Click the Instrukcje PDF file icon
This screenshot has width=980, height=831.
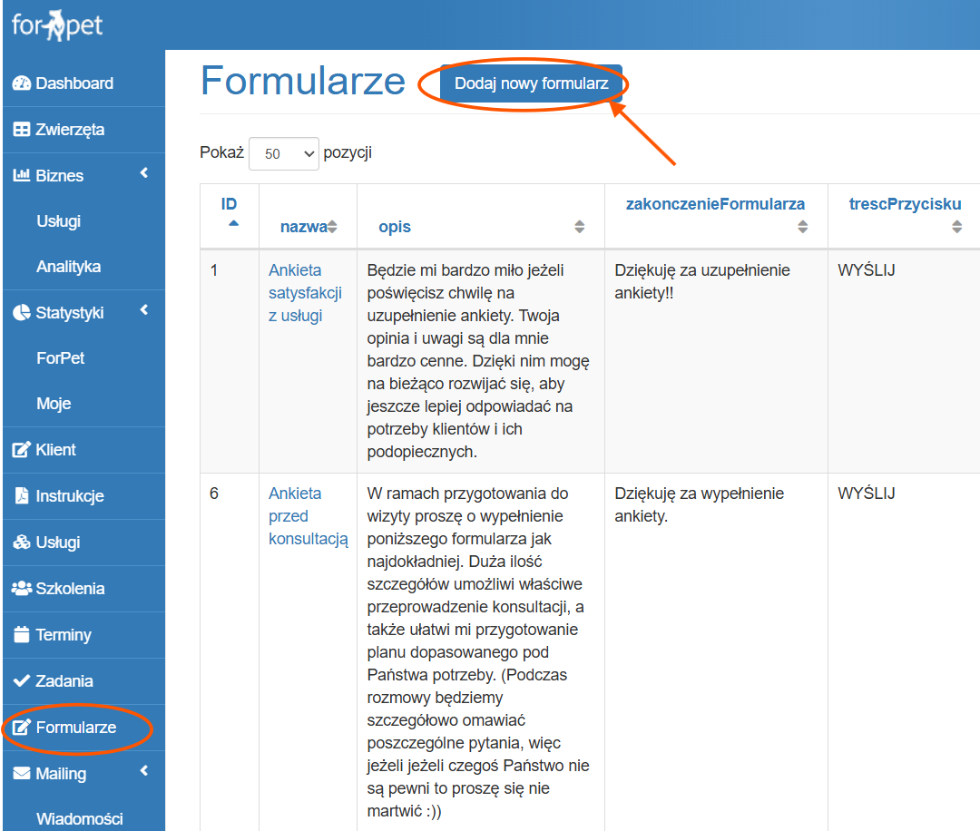(21, 495)
